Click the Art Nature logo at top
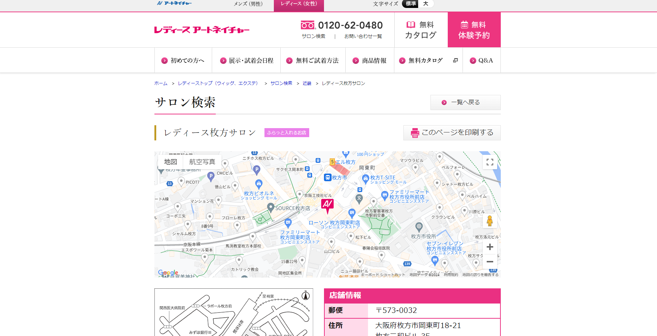The image size is (657, 336). click(x=174, y=3)
